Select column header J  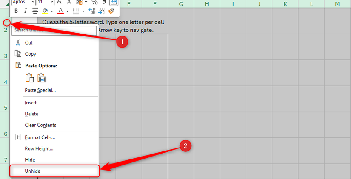tap(259, 4)
